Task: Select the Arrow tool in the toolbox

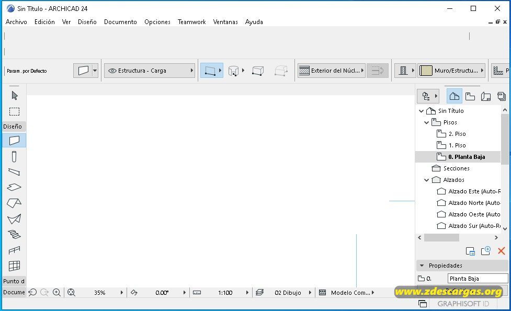Action: click(x=14, y=96)
